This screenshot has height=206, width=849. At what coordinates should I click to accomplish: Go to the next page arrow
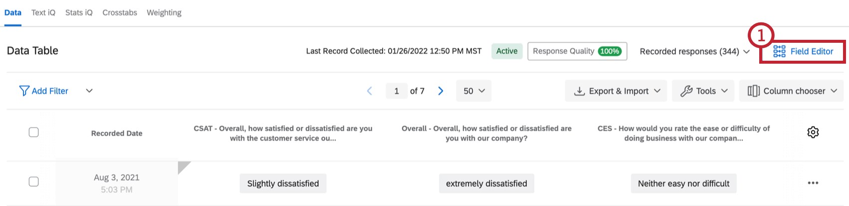tap(440, 91)
